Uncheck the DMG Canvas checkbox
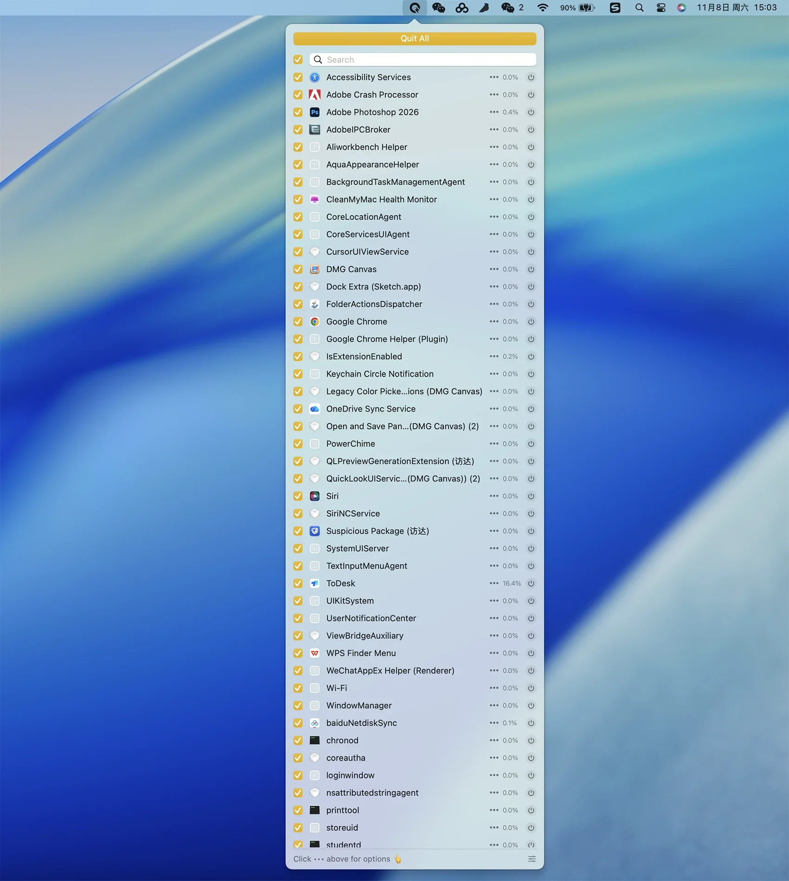 [x=298, y=269]
